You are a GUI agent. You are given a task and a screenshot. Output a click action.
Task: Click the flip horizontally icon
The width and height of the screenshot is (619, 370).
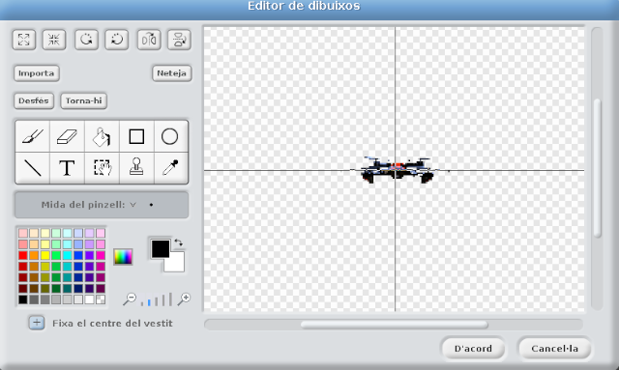149,40
